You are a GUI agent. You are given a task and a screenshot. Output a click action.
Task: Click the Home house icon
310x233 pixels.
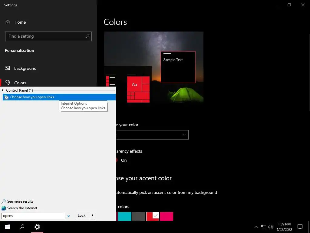pyautogui.click(x=8, y=22)
